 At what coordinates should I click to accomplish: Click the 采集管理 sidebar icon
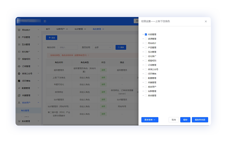tap(19, 96)
